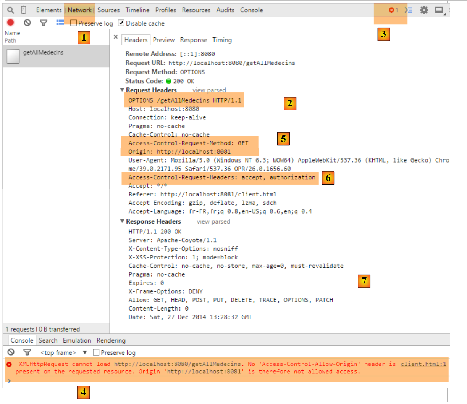
Task: Toggle the mobile device mode icon
Action: pos(23,10)
